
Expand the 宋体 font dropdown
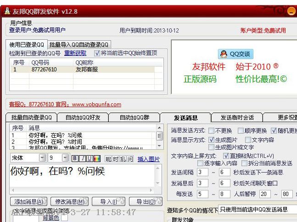42,158
